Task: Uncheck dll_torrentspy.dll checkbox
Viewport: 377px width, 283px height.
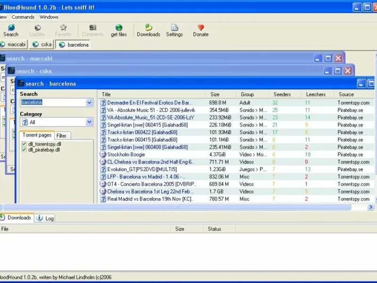Action: pyautogui.click(x=25, y=144)
